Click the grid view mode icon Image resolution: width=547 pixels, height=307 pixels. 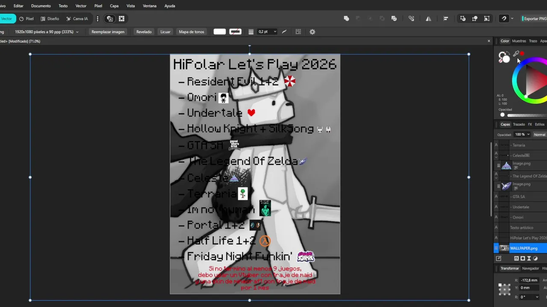tap(121, 19)
